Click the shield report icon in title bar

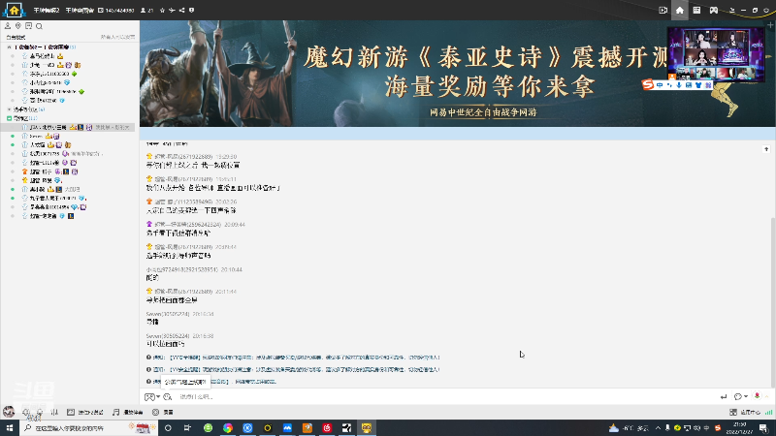click(191, 10)
